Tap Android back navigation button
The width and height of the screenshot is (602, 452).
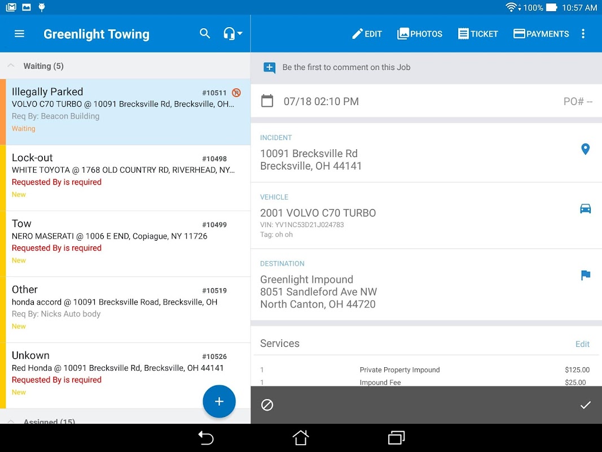click(206, 438)
